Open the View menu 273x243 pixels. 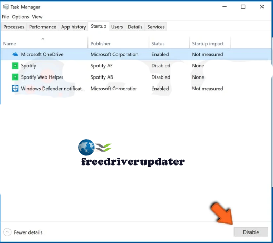coord(37,17)
